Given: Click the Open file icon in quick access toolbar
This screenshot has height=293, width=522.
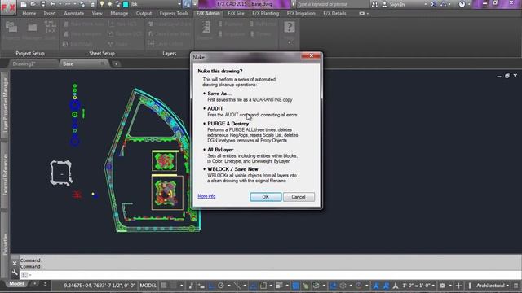Looking at the screenshot, I should (x=33, y=4).
